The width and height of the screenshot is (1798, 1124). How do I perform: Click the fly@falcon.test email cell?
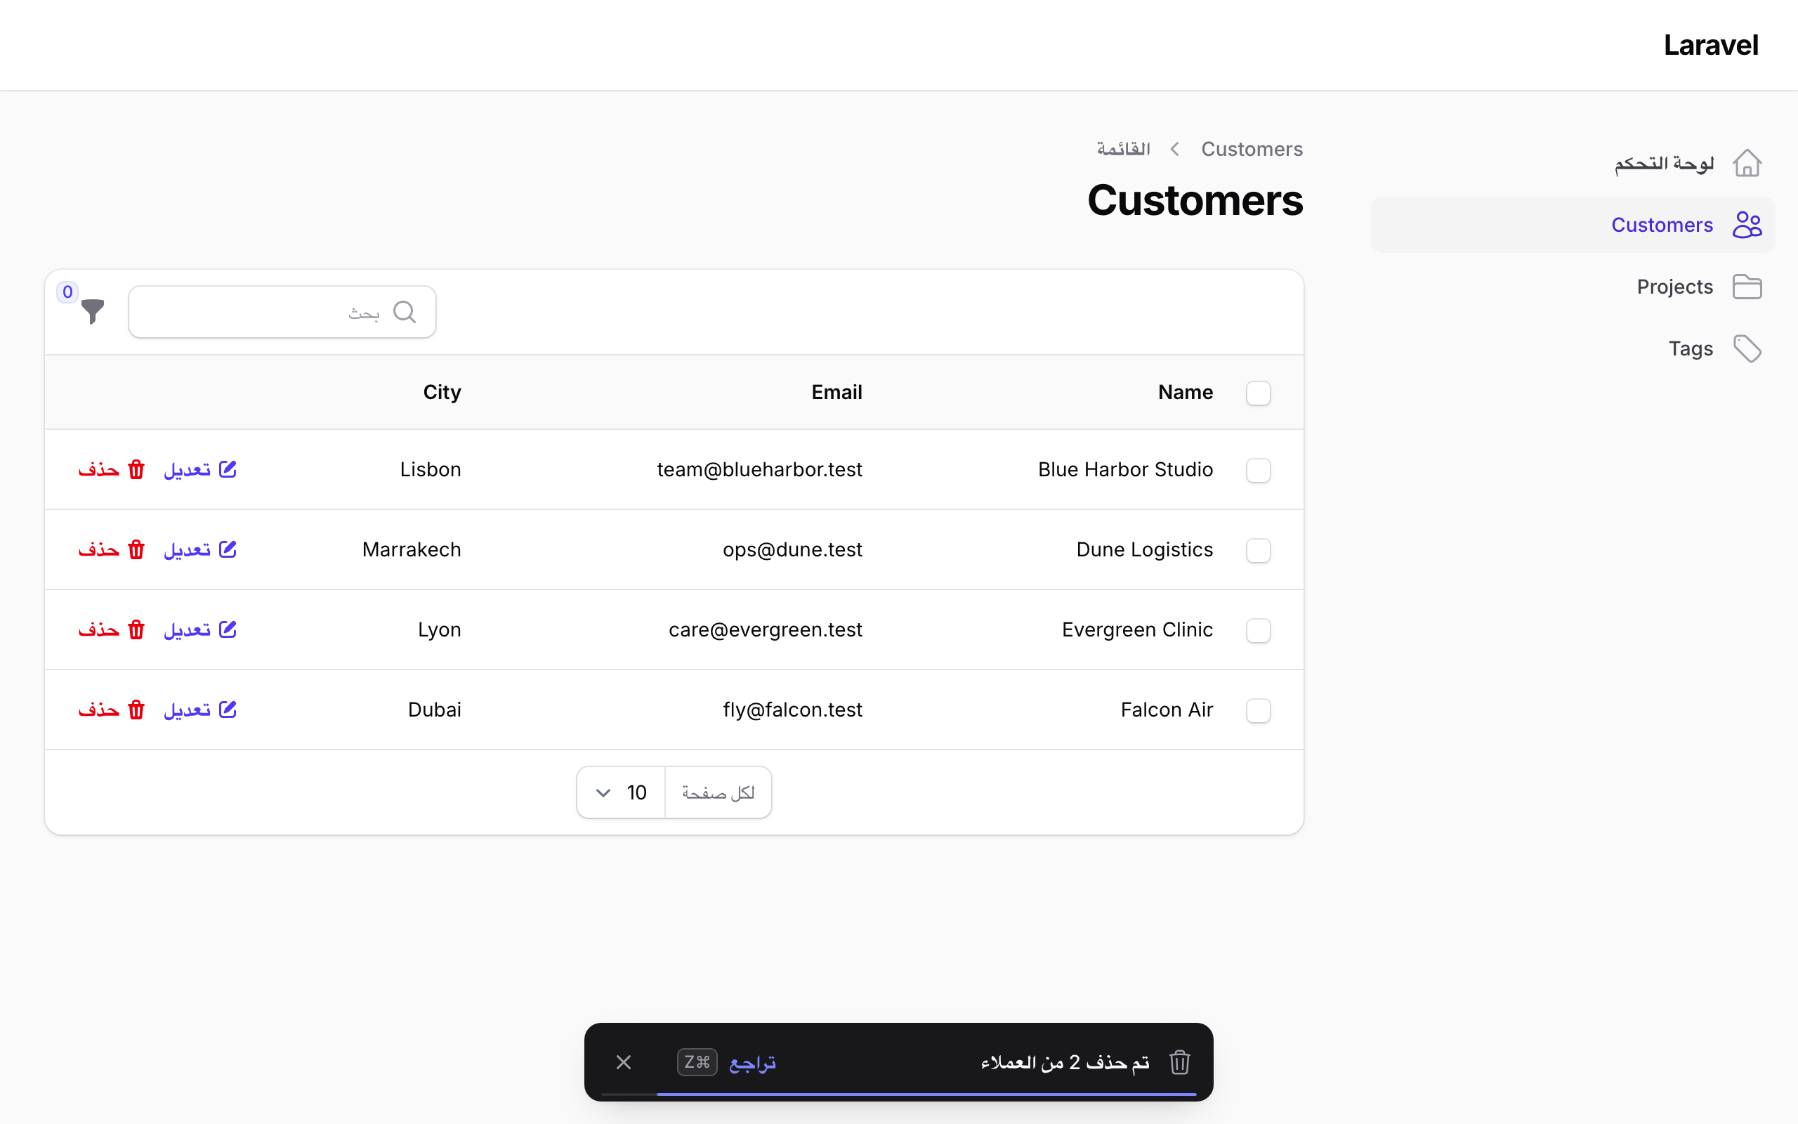[792, 710]
